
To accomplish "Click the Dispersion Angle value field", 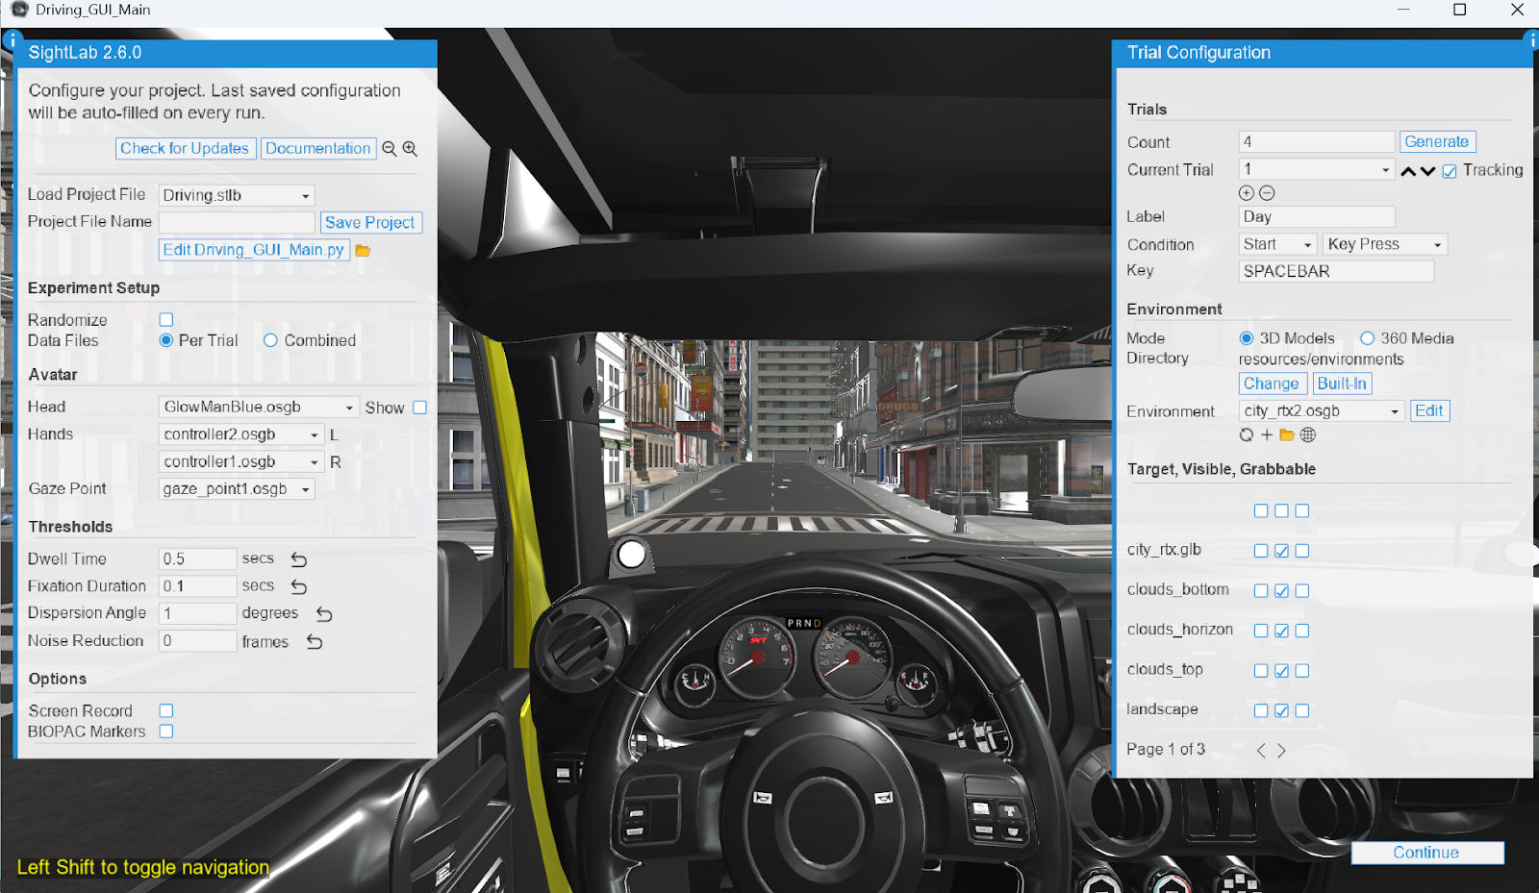I will [x=197, y=613].
